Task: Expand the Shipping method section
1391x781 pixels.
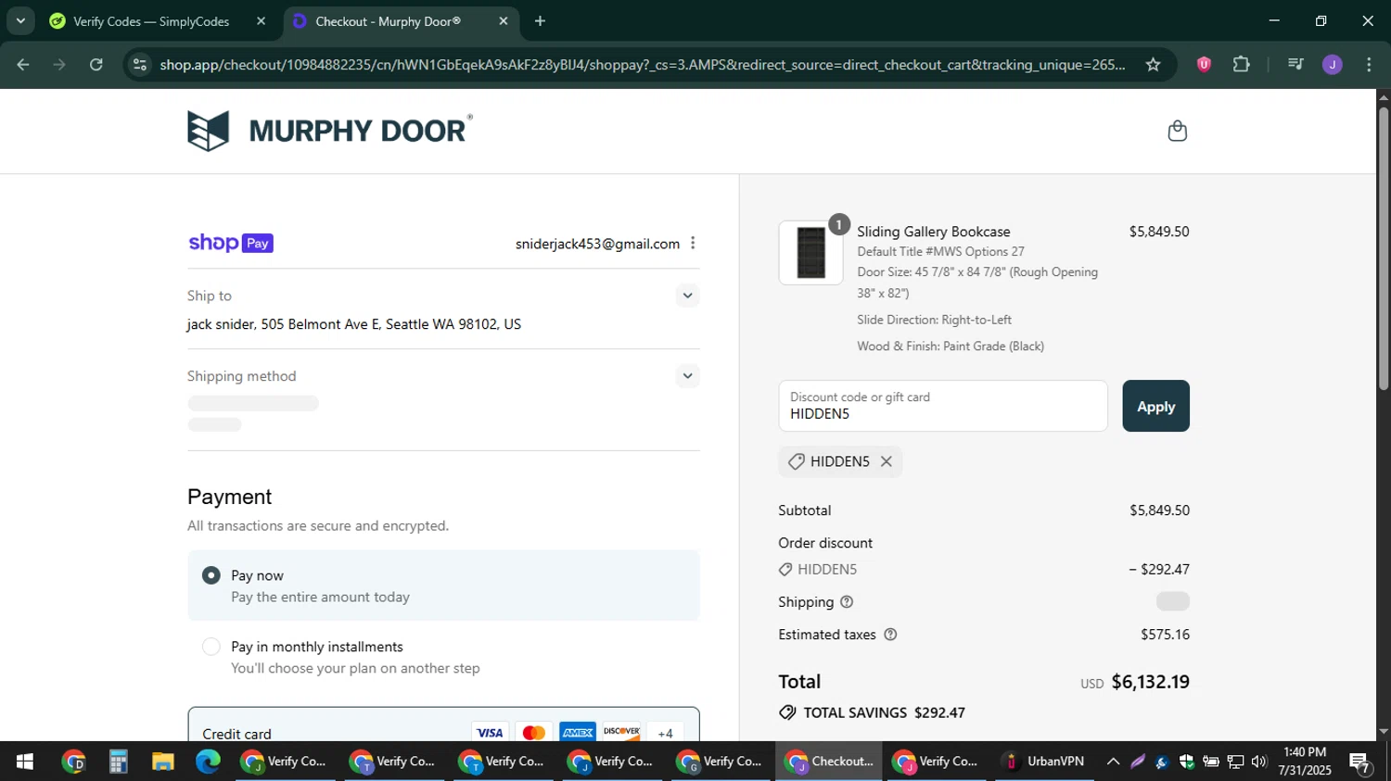Action: pos(687,376)
